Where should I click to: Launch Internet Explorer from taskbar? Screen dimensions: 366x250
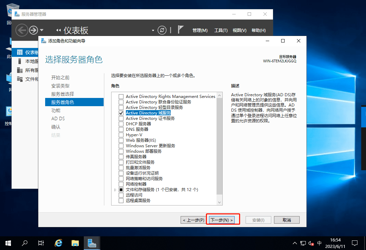58,243
